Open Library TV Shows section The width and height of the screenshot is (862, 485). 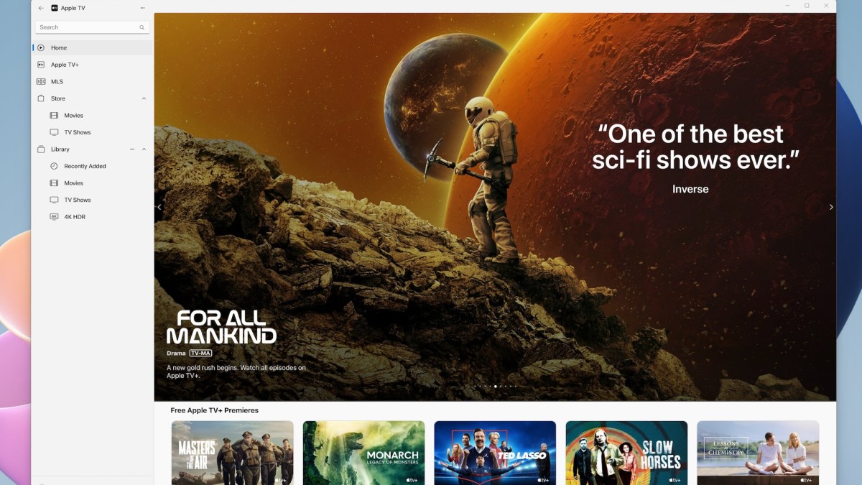(x=92, y=200)
